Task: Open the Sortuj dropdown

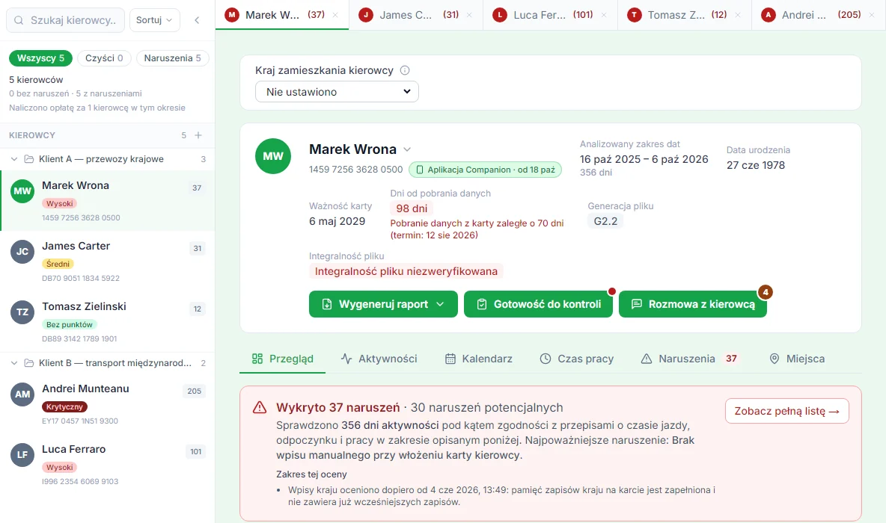Action: [155, 19]
